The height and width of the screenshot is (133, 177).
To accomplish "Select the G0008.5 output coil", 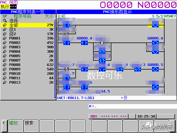I will [155, 69].
